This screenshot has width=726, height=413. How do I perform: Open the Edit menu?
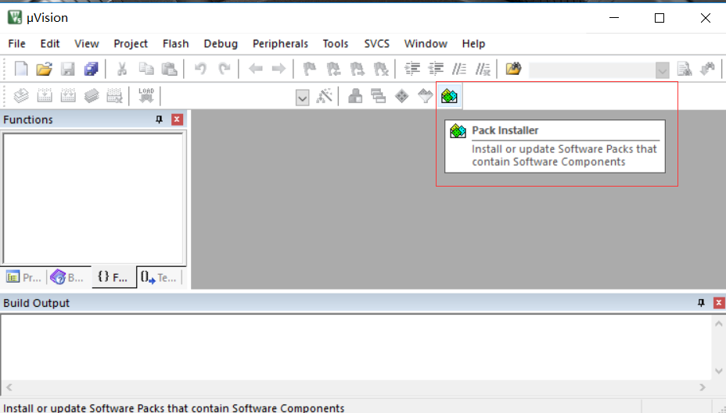point(50,44)
